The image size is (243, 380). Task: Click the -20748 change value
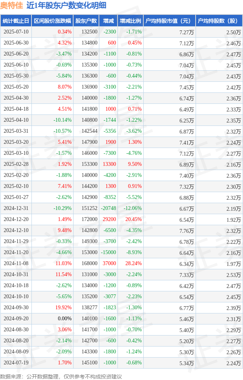(108, 208)
